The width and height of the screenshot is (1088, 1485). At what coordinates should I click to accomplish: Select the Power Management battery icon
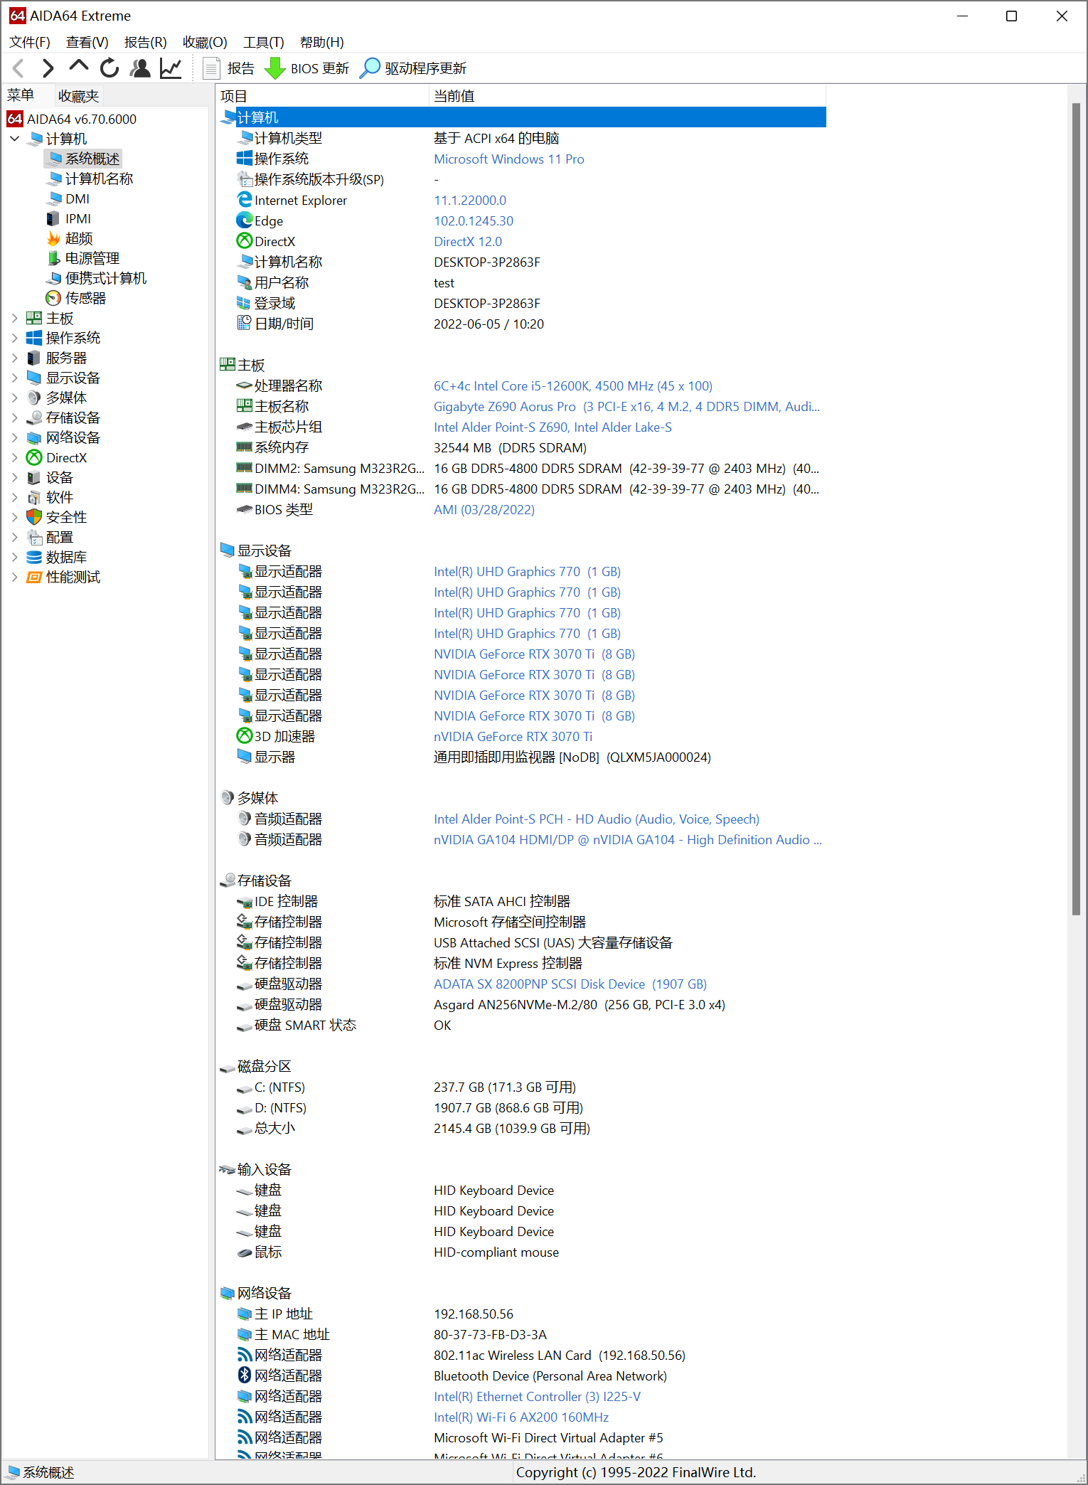[53, 258]
